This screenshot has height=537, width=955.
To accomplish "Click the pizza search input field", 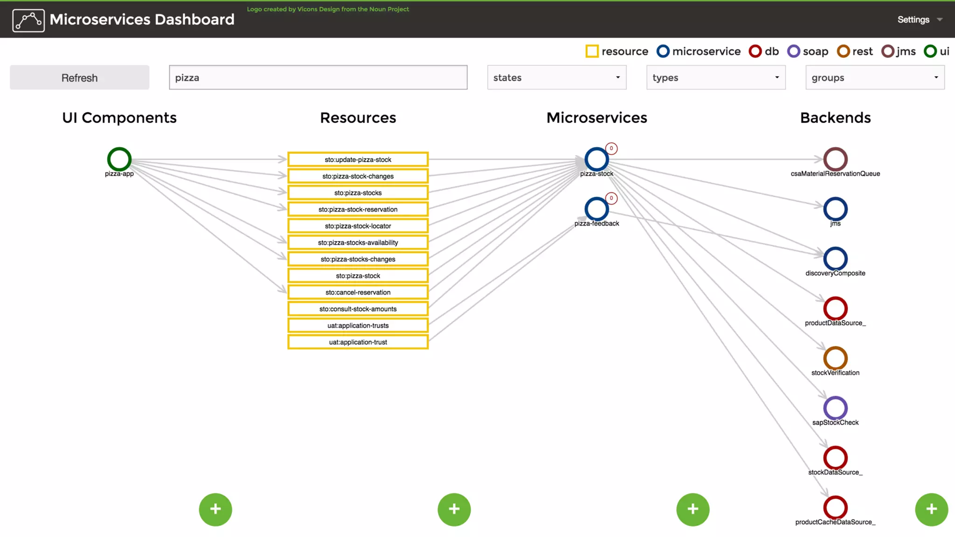I will 318,77.
